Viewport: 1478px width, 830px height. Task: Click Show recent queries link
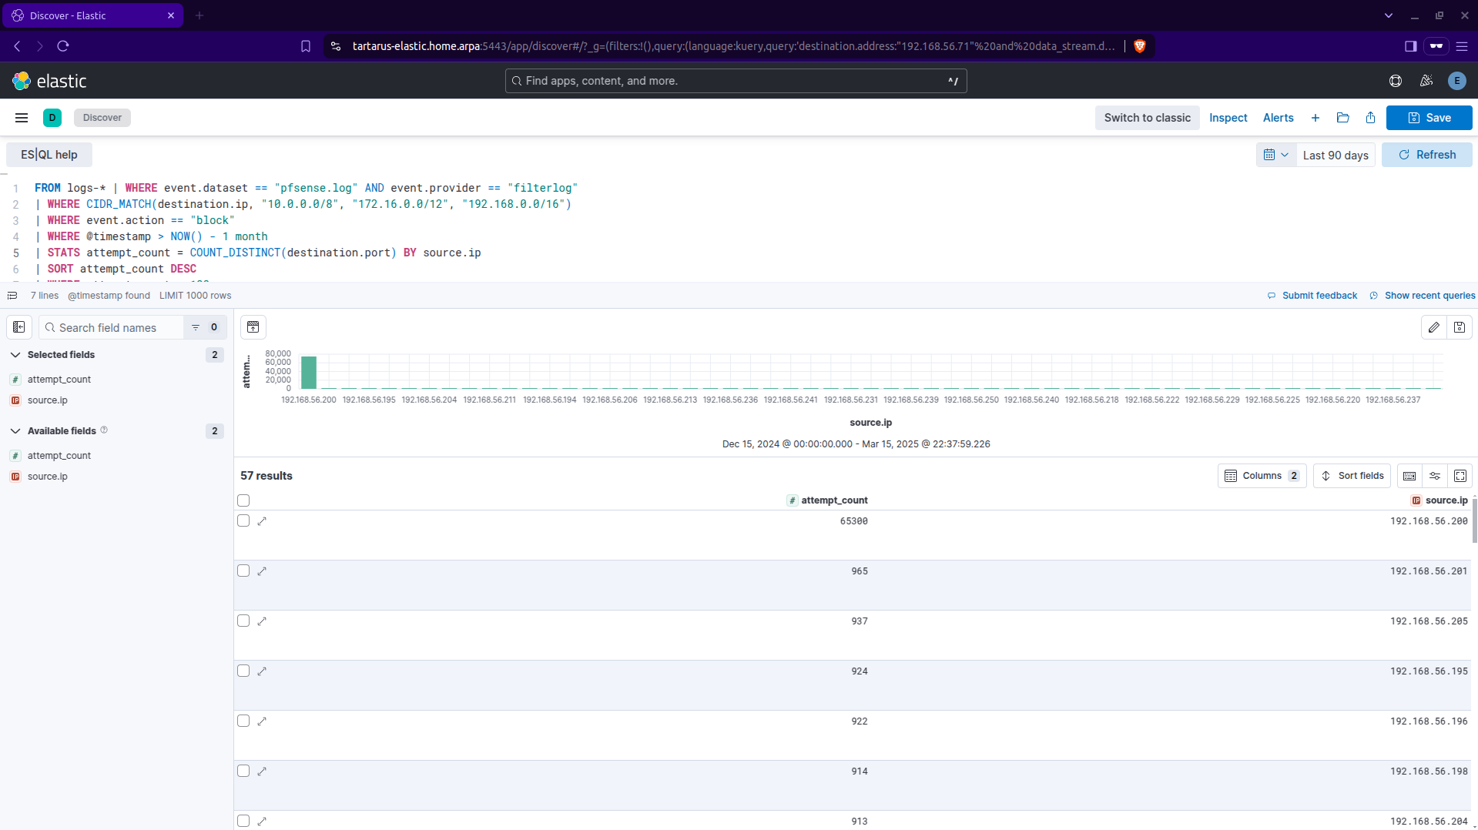click(1429, 296)
